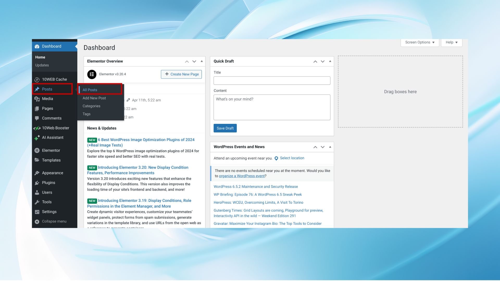The width and height of the screenshot is (500, 281).
Task: Select the Plugins sidebar icon
Action: [37, 182]
